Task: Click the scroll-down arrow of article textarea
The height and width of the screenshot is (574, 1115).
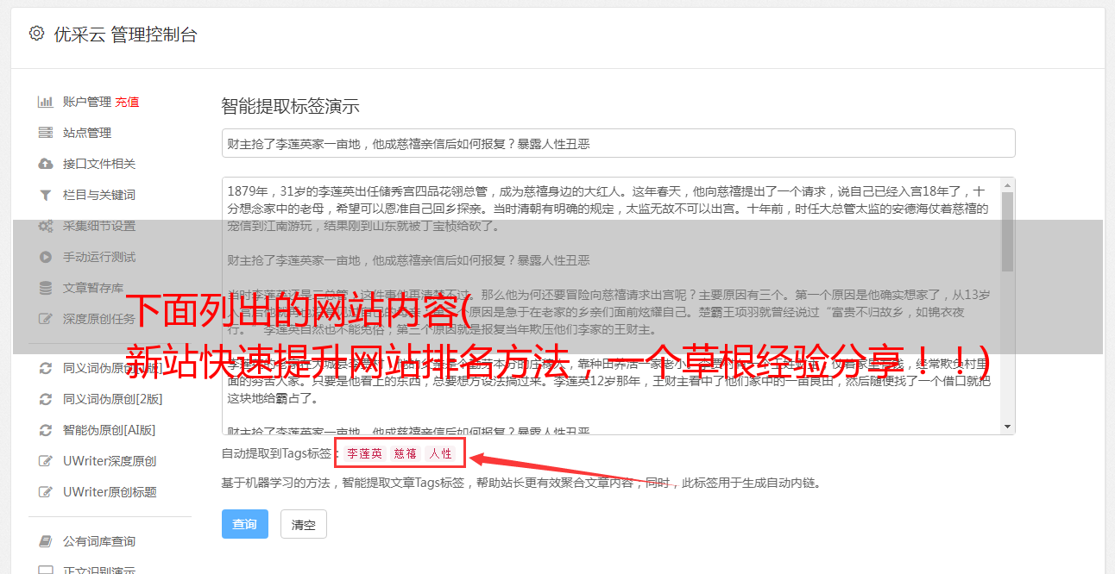Action: click(x=1007, y=427)
